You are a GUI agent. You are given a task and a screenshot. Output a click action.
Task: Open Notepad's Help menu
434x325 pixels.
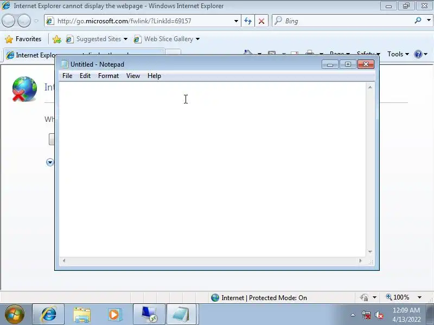[x=154, y=76]
